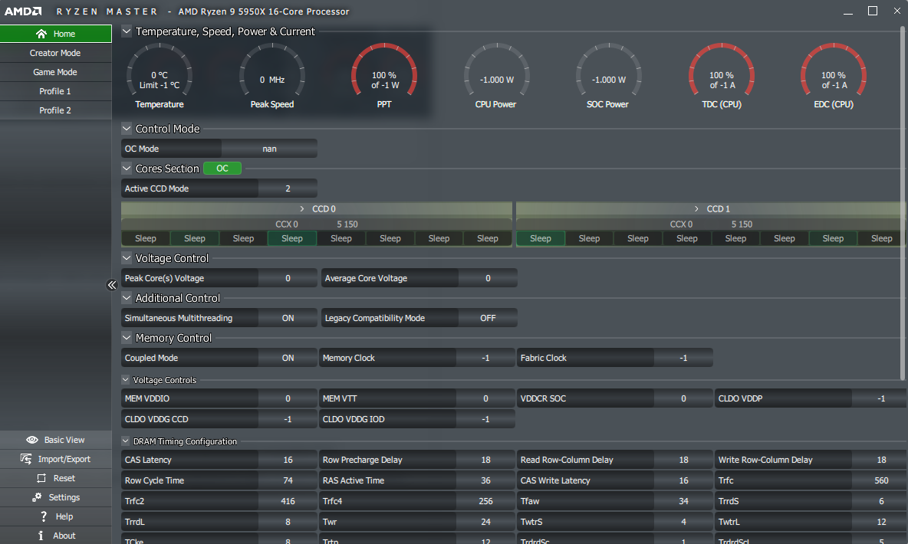908x544 pixels.
Task: Click the main panel vertical scrollbar
Action: point(902,202)
